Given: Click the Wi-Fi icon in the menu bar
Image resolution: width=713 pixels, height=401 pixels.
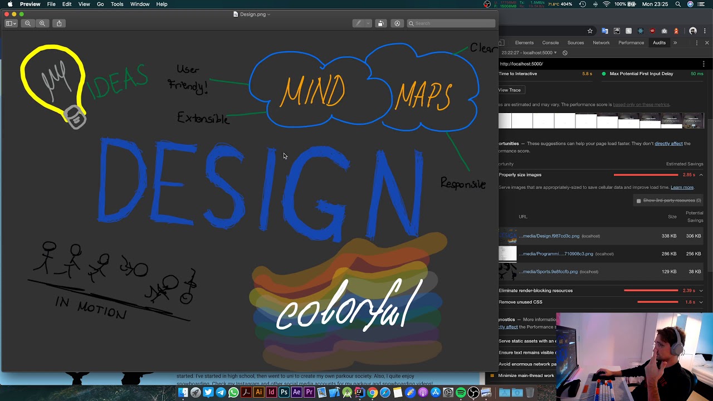Looking at the screenshot, I should [x=606, y=4].
